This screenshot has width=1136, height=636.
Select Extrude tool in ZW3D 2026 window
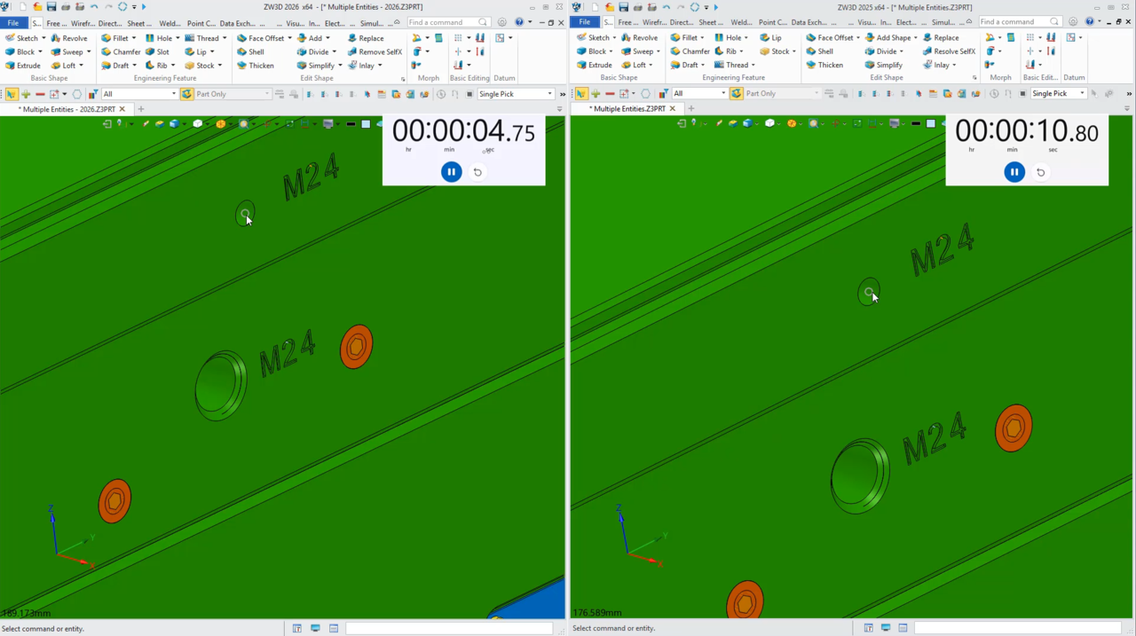[23, 66]
